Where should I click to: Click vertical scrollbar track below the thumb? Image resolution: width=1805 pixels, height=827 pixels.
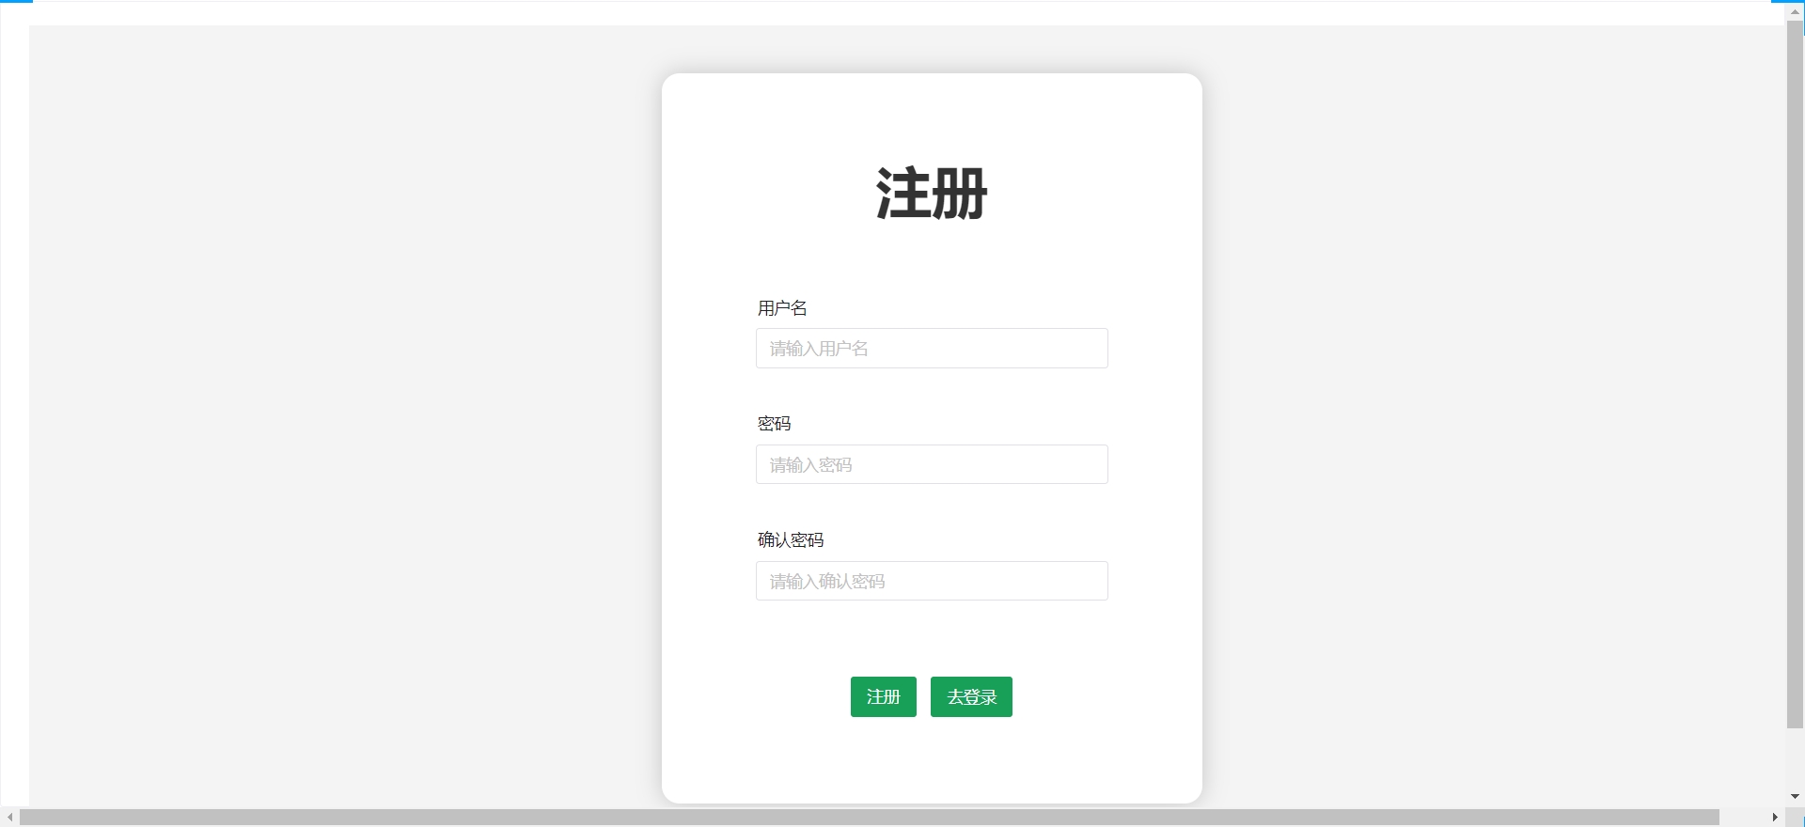pos(1795,759)
